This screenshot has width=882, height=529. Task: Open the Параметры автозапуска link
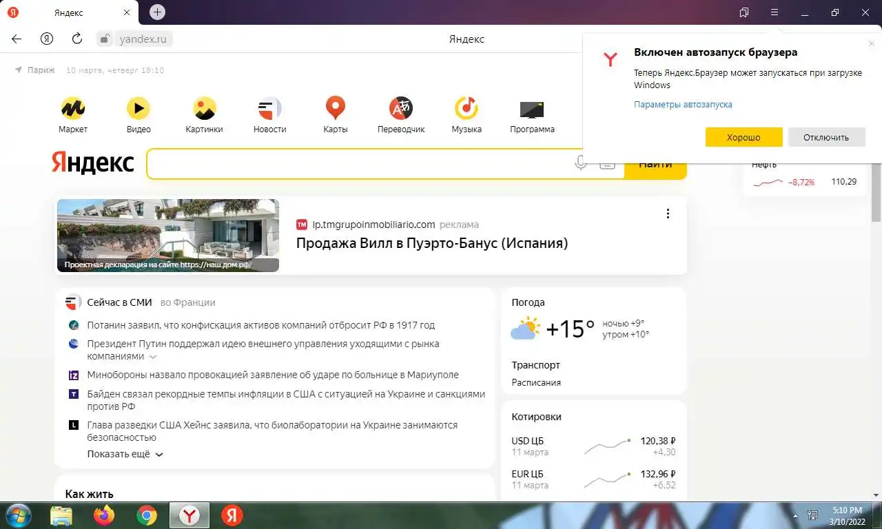tap(683, 105)
